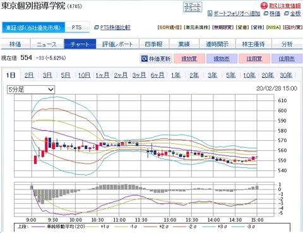The width and height of the screenshot is (303, 233).
Task: Click the 現物買 buy button
Action: [x=189, y=59]
